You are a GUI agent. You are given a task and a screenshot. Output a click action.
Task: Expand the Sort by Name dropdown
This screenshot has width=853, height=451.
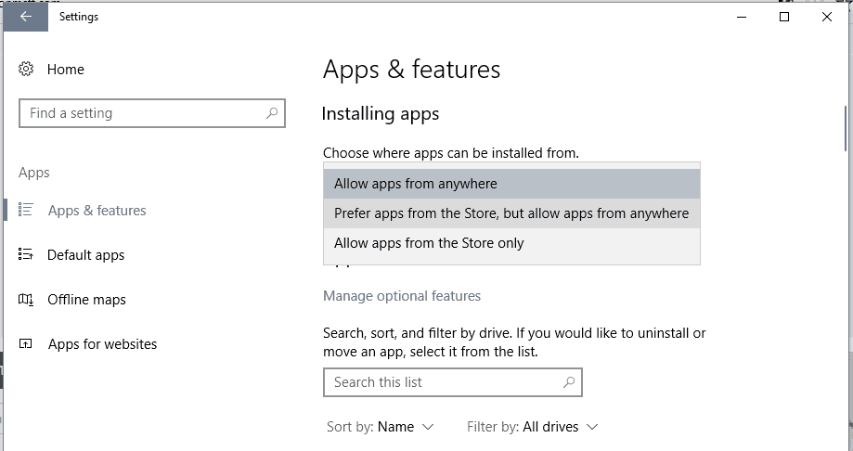[x=381, y=427]
